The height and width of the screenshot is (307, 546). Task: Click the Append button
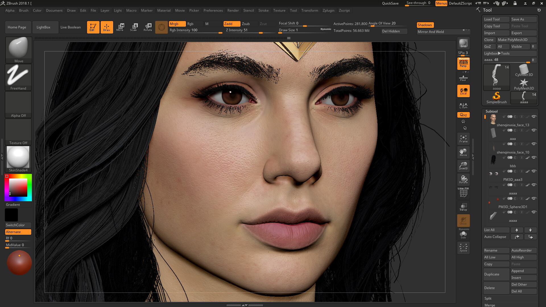pos(524,271)
